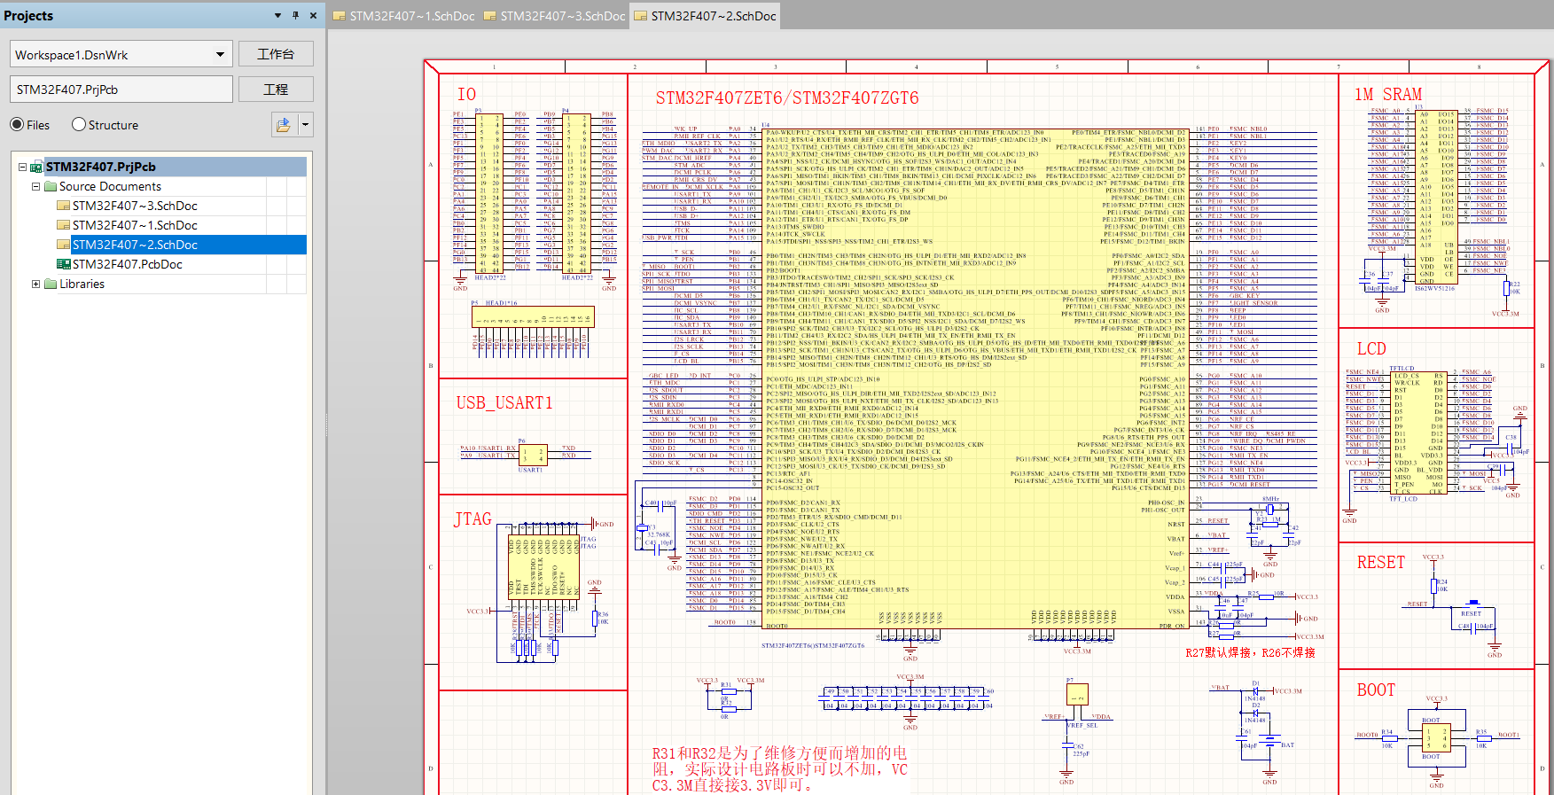Select the P4 header in IO section
Screen dimensions: 1554x795
(x=576, y=194)
